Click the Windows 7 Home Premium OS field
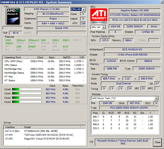Image resolution: width=164 pixels, height=149 pixels. [x=123, y=142]
